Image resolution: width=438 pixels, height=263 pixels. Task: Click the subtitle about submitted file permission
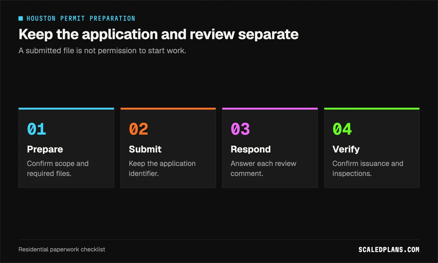coord(102,51)
